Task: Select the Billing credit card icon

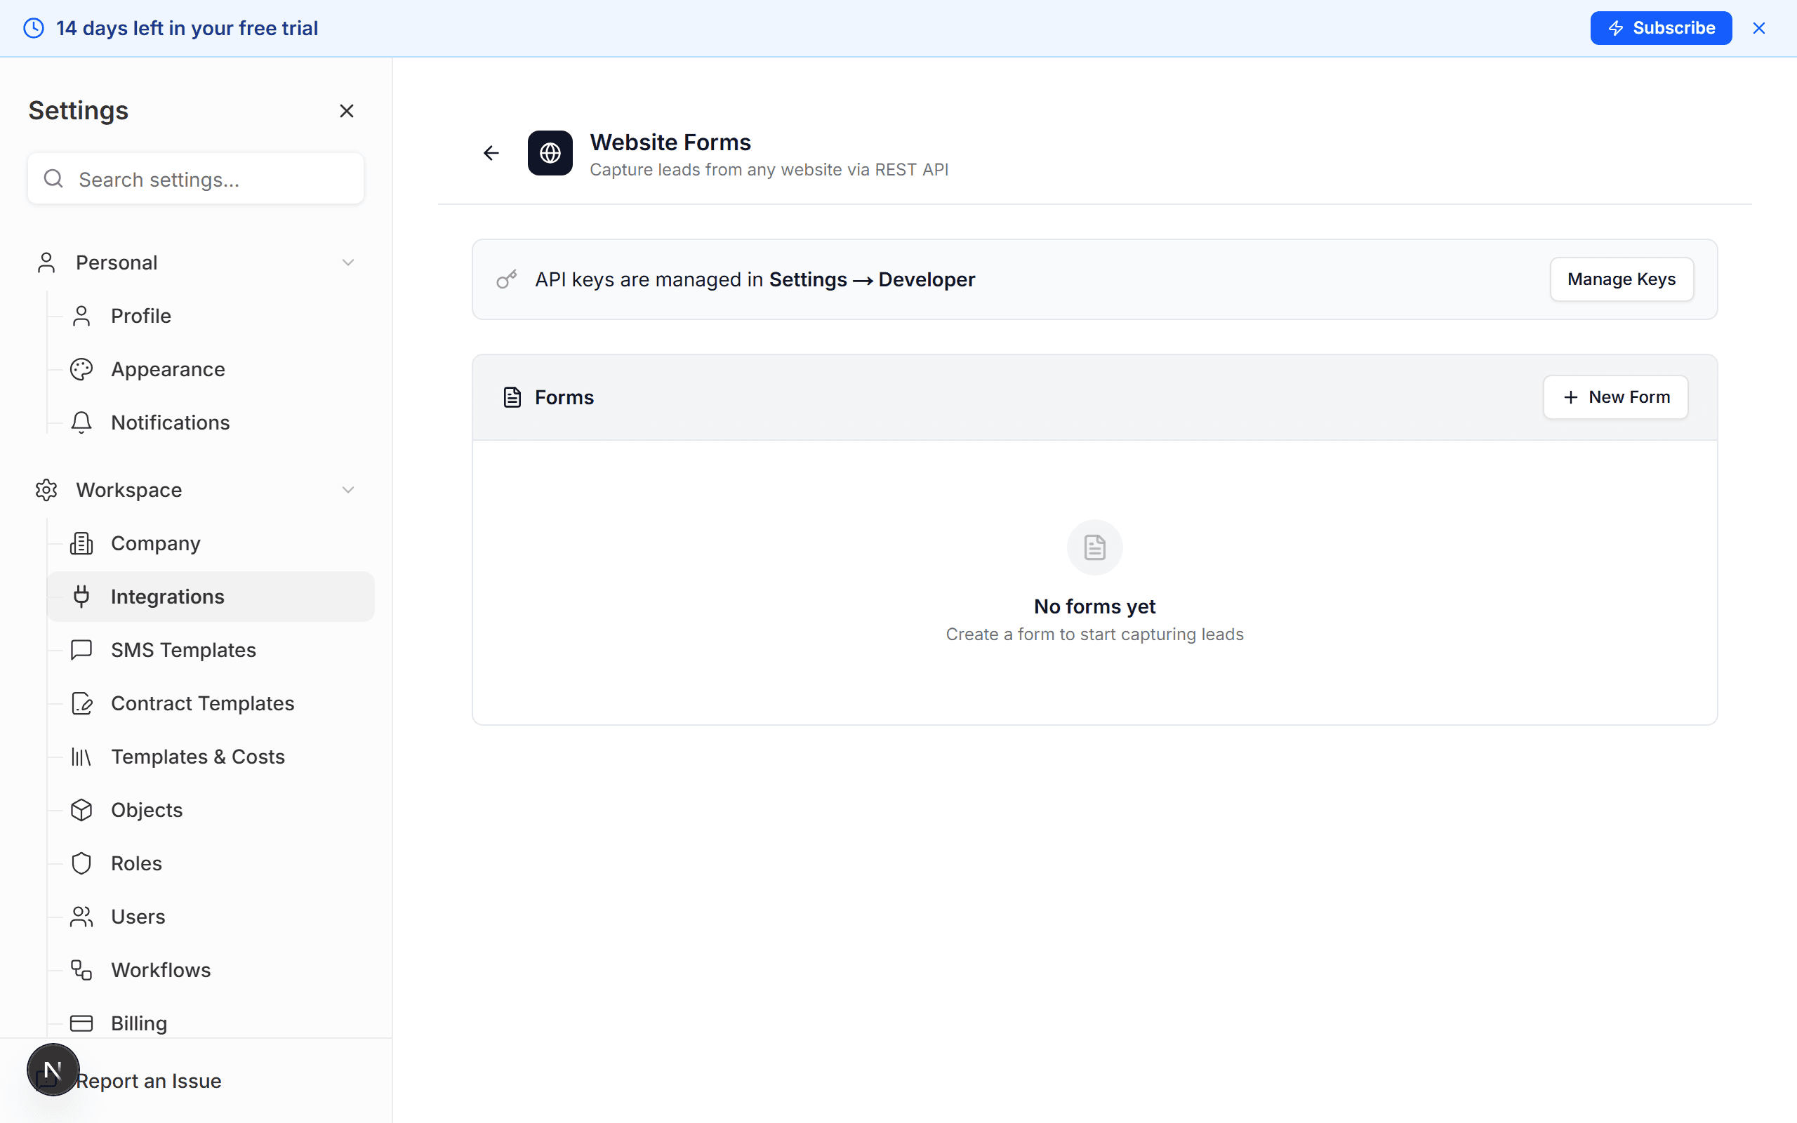Action: (81, 1023)
